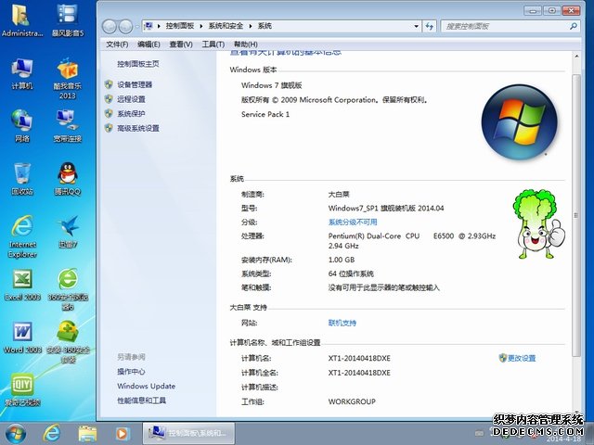Click the Windows 7 logo image
The image size is (594, 445).
[x=520, y=121]
